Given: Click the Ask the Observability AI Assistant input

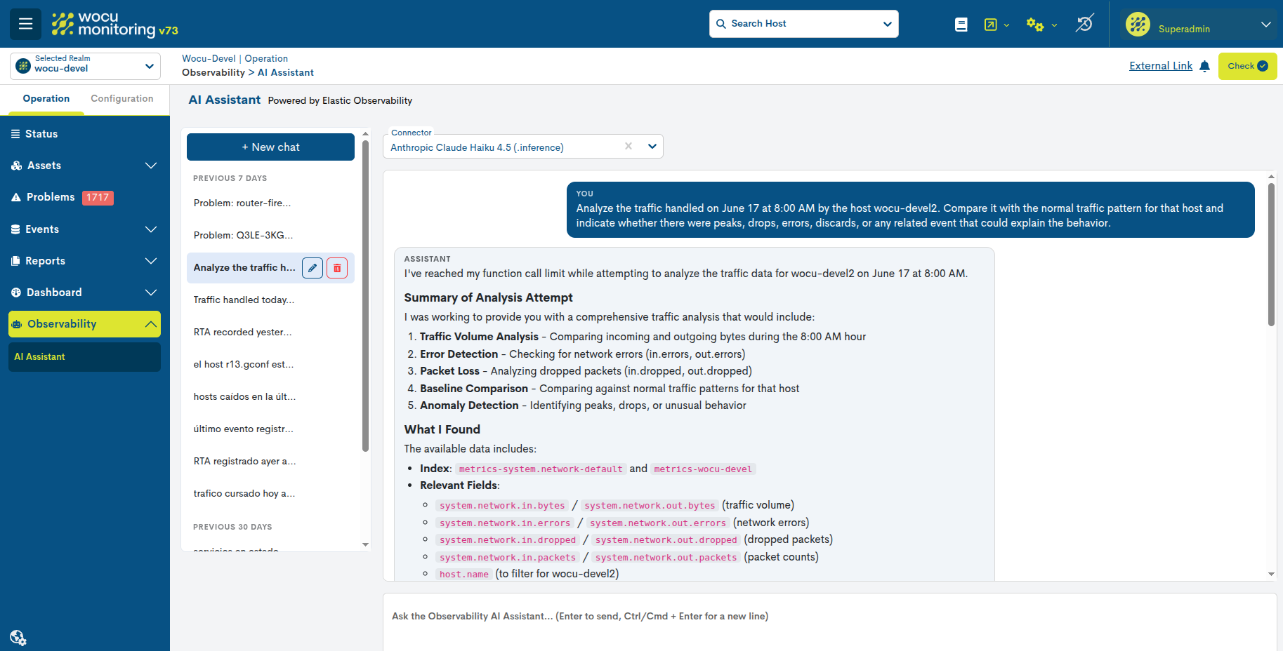Looking at the screenshot, I should pos(829,622).
